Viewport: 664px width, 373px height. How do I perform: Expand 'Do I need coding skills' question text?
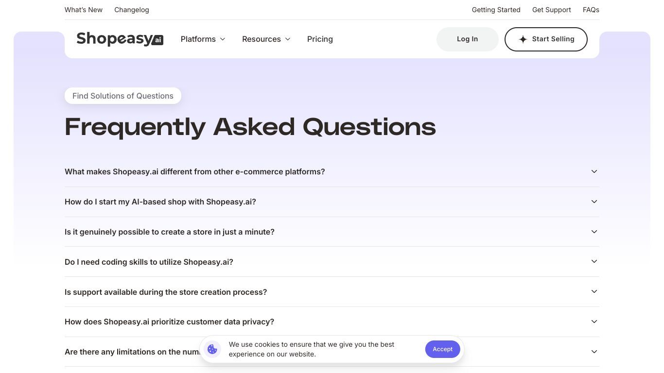[149, 262]
